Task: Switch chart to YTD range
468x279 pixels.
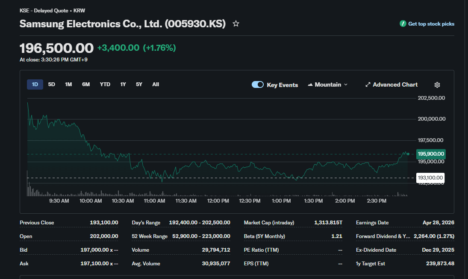Action: tap(105, 84)
